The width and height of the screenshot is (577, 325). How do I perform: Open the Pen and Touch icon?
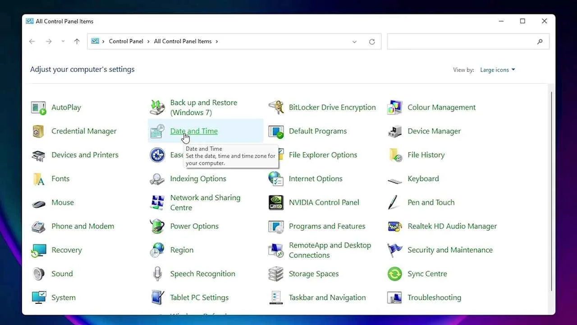[x=394, y=203]
